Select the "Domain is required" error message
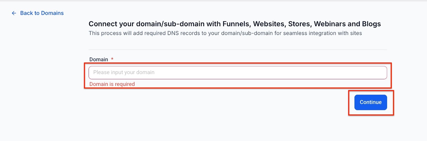The image size is (427, 141). pyautogui.click(x=112, y=84)
